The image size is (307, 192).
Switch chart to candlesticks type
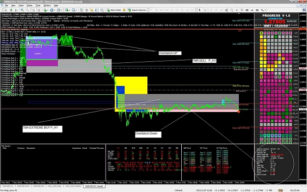pos(11,10)
